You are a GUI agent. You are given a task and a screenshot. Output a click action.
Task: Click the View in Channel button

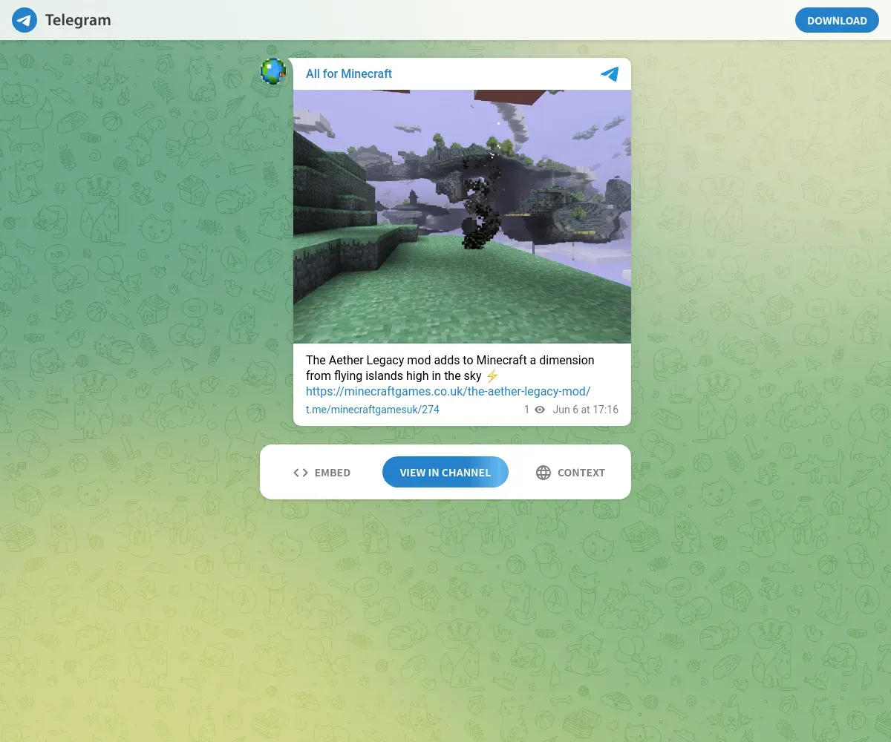point(446,472)
